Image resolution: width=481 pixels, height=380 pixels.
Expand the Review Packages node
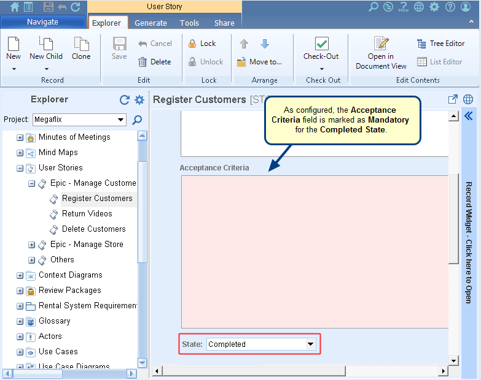pyautogui.click(x=20, y=291)
